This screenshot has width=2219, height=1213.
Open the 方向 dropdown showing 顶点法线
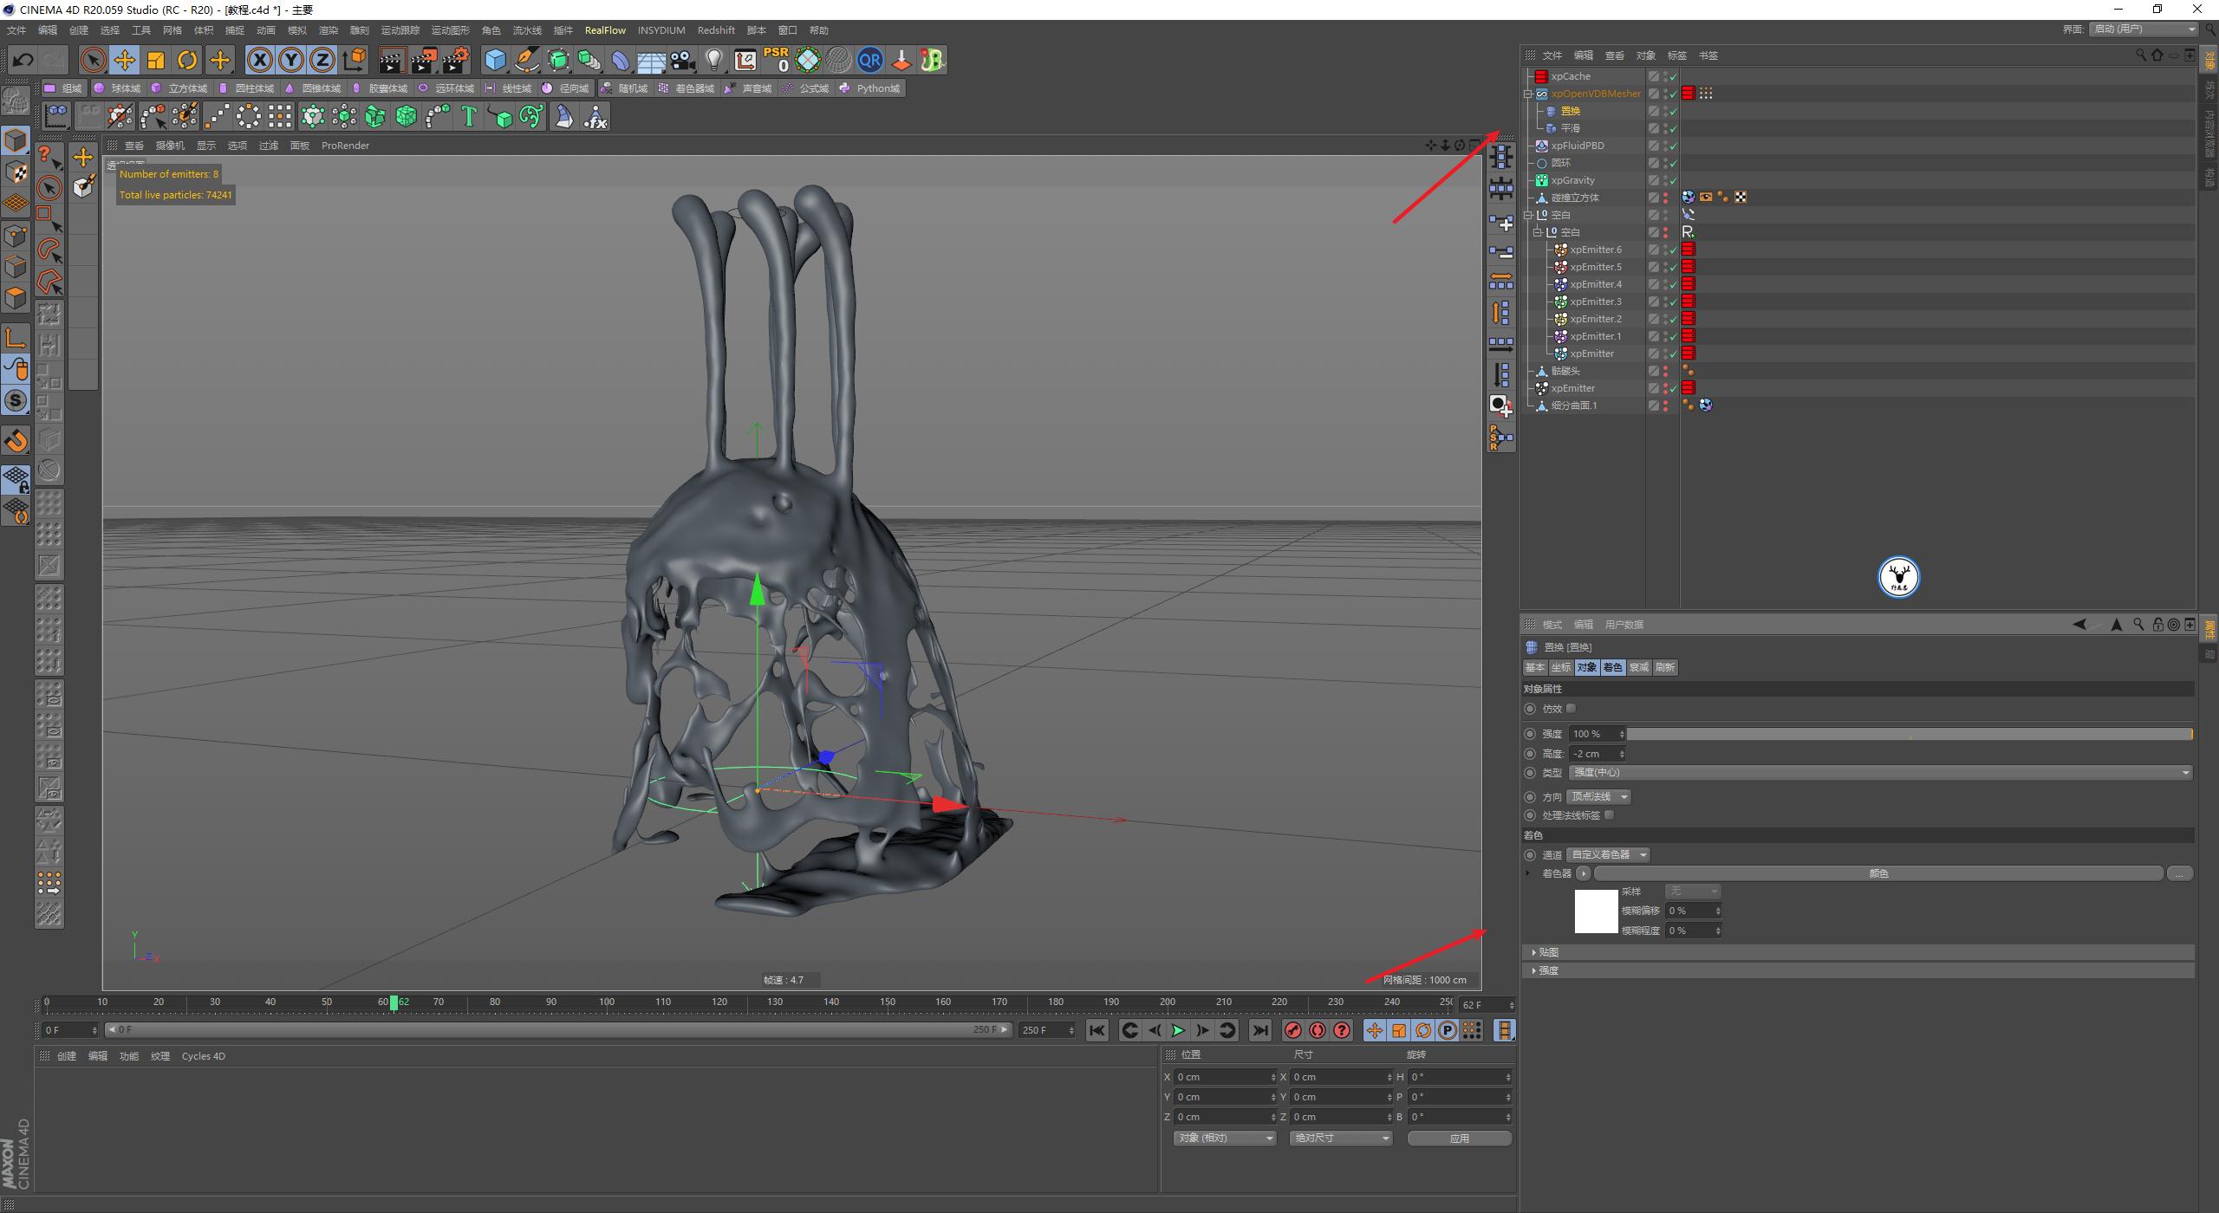tap(1598, 796)
